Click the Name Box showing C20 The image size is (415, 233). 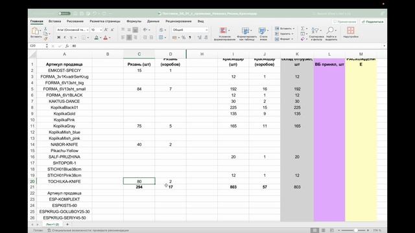tap(38, 46)
